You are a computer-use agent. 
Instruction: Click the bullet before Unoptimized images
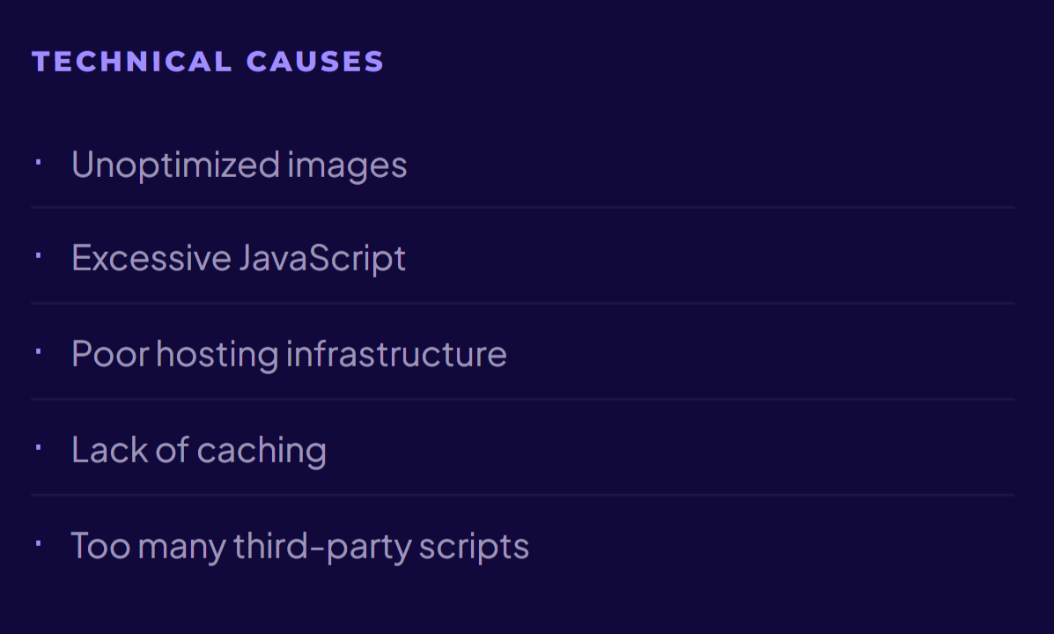pos(39,162)
